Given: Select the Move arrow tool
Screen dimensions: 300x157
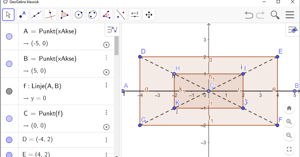Looking at the screenshot, I should point(8,15).
